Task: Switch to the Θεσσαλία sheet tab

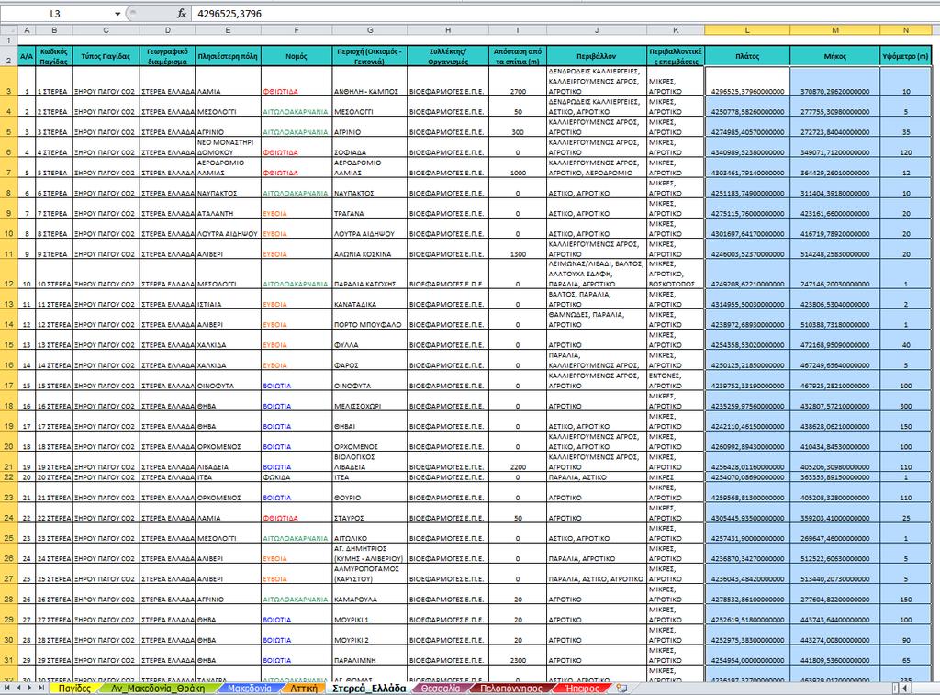Action: (440, 689)
